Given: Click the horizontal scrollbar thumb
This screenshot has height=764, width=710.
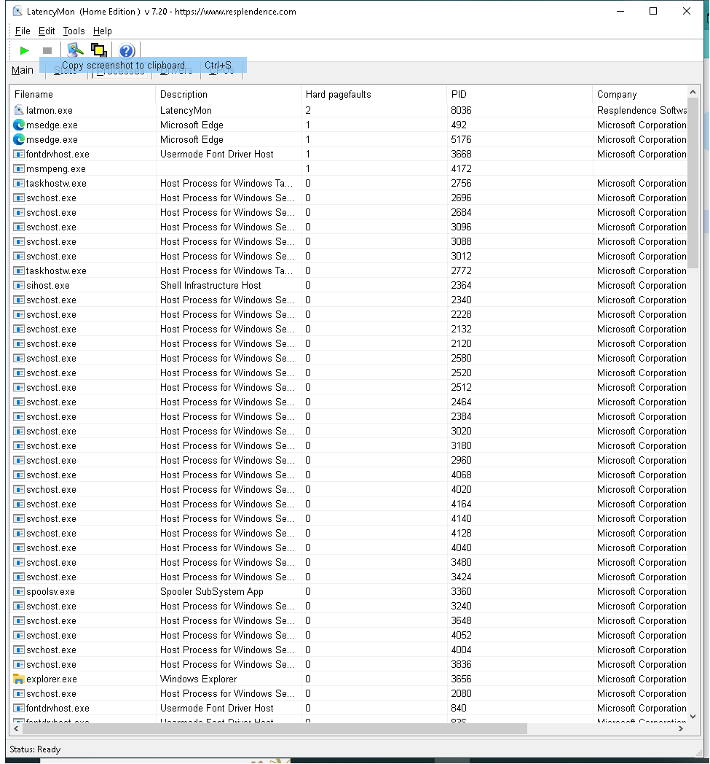Looking at the screenshot, I should [275, 728].
